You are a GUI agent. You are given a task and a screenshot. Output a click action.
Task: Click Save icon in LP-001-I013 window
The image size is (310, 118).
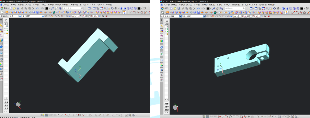(x=18, y=8)
